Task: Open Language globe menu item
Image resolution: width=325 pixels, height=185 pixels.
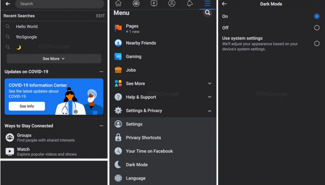Action: click(x=163, y=178)
